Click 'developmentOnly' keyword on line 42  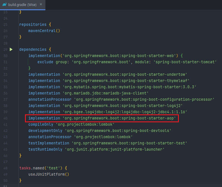[x=45, y=131]
